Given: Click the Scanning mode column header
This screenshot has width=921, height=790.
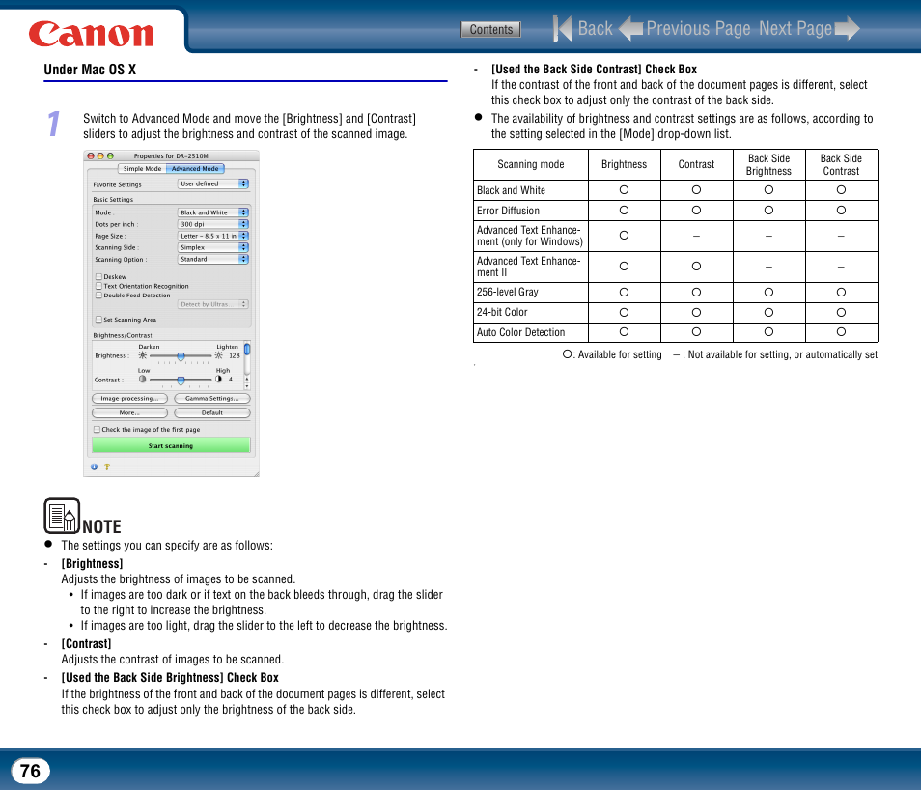Looking at the screenshot, I should 530,164.
